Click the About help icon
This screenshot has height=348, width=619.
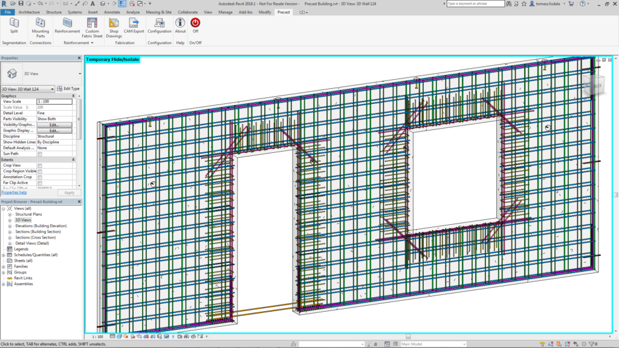[x=180, y=25]
